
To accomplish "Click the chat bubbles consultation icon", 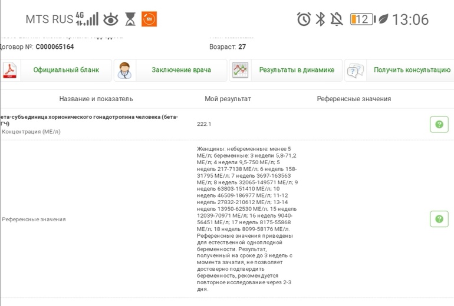I will [x=354, y=70].
